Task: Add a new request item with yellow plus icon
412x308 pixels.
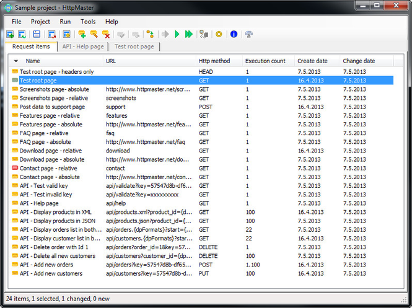Action: [82, 34]
